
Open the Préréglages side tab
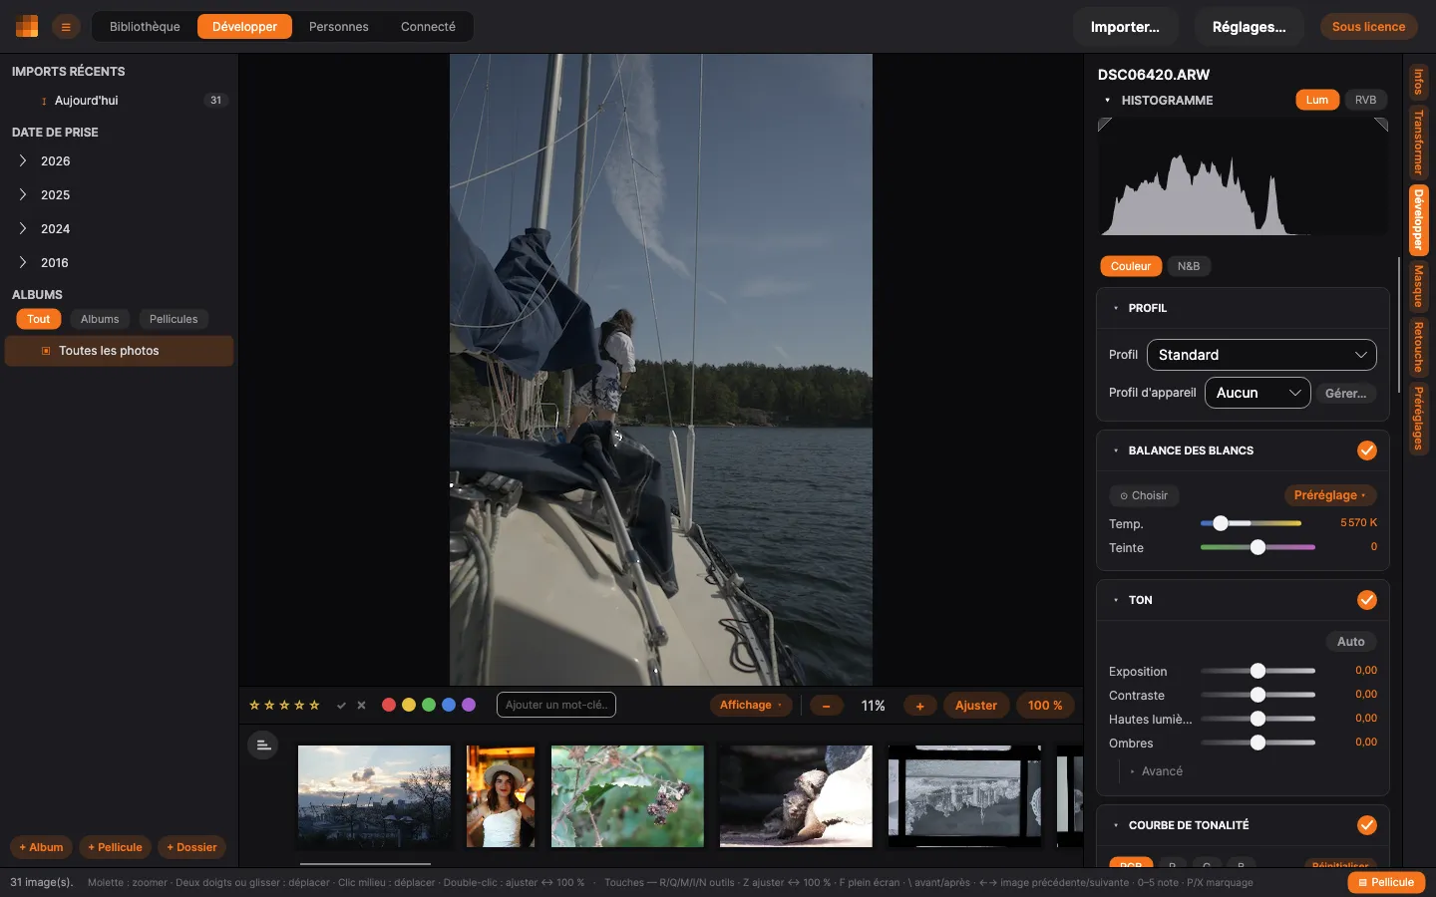coord(1418,418)
